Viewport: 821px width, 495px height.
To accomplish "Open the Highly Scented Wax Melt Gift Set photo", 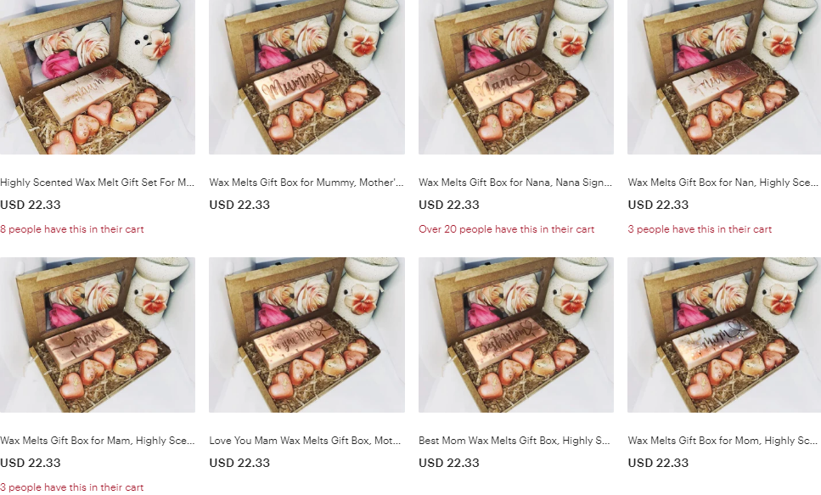I will [98, 77].
